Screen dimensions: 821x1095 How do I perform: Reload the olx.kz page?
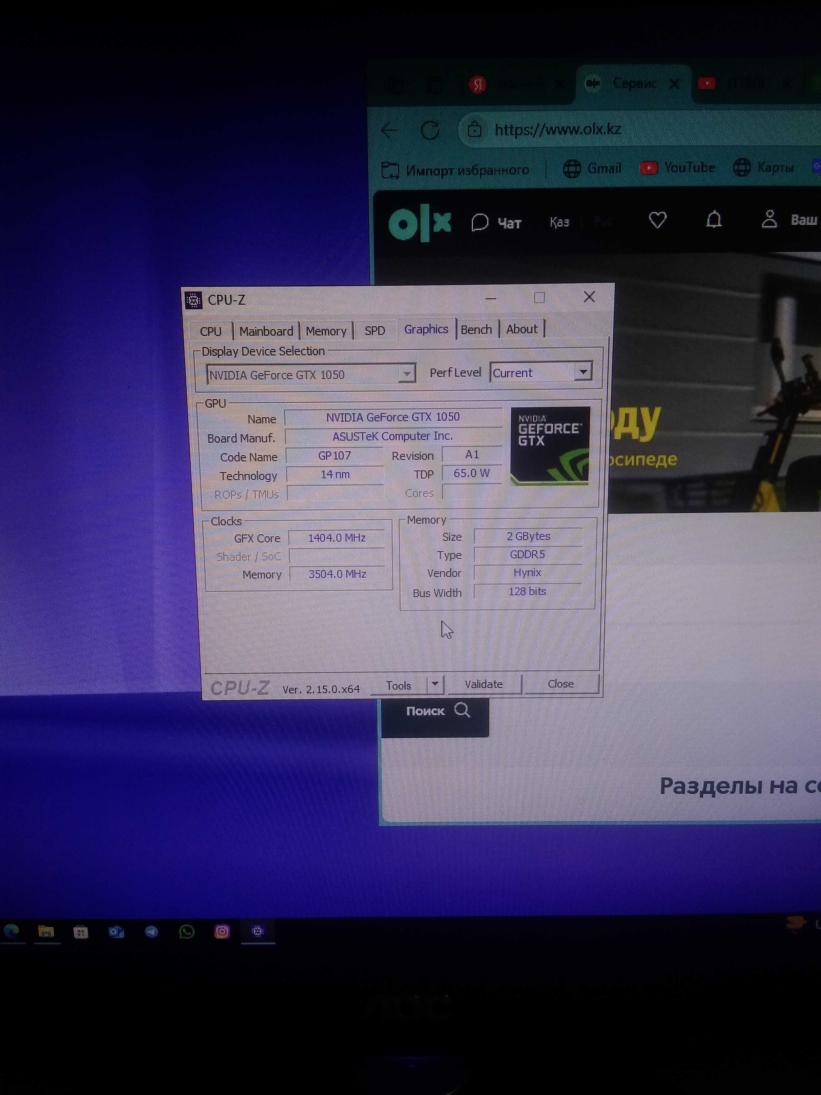429,130
